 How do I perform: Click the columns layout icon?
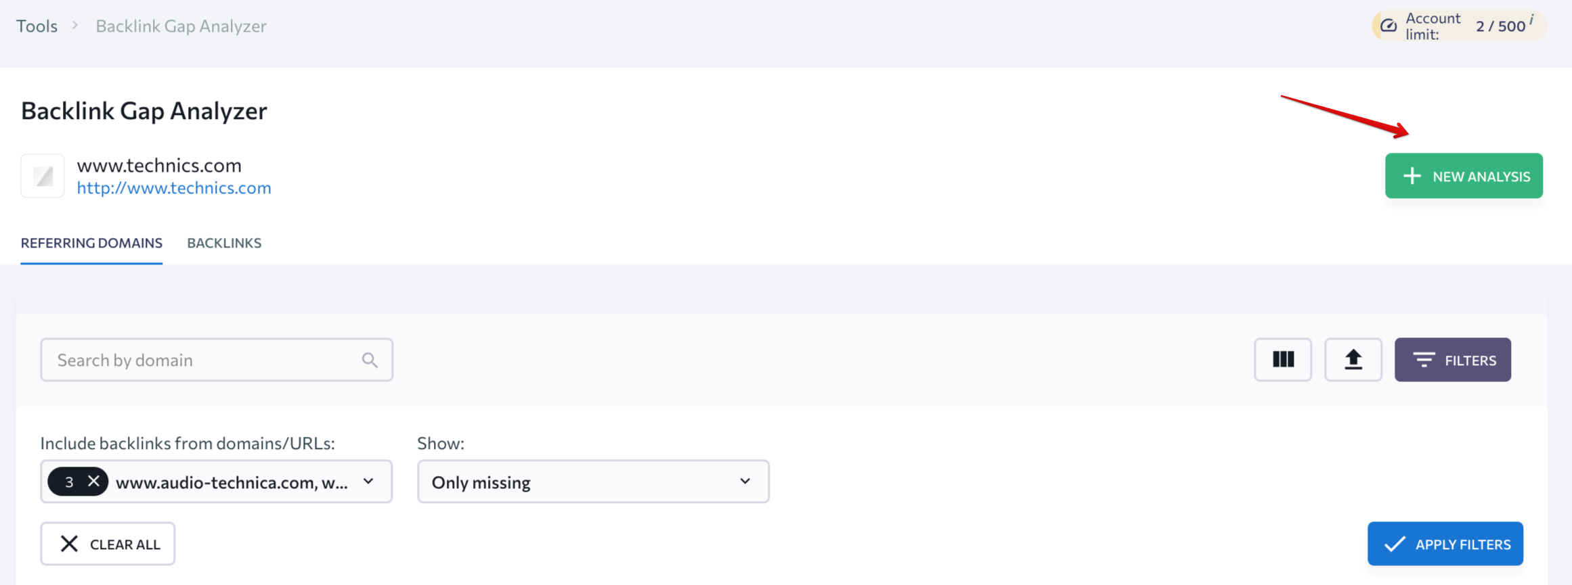click(1282, 360)
